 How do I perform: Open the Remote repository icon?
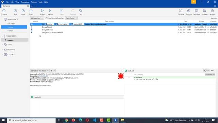click(x=189, y=12)
